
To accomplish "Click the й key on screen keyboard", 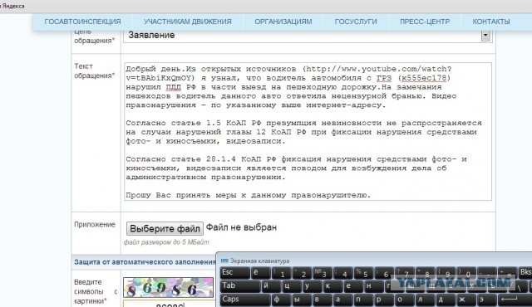I will (x=271, y=286).
